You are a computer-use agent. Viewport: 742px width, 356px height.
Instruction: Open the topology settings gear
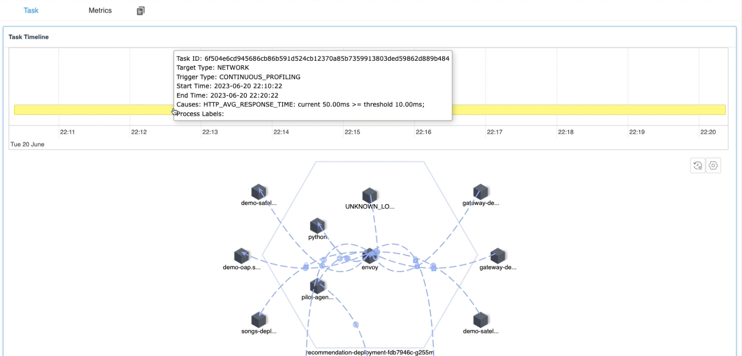[713, 166]
